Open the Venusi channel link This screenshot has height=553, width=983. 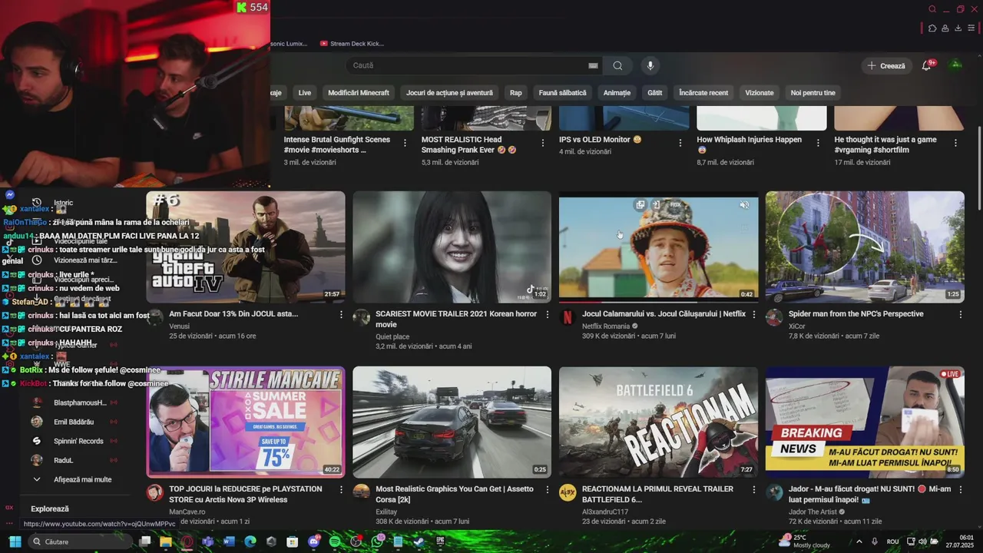179,326
